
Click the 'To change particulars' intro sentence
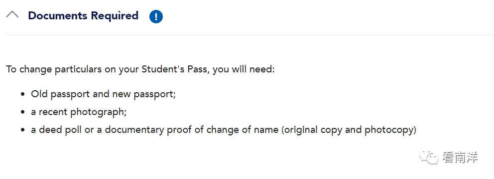point(140,69)
